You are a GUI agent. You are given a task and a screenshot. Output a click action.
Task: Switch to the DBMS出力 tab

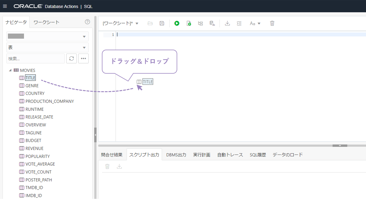[176, 155]
